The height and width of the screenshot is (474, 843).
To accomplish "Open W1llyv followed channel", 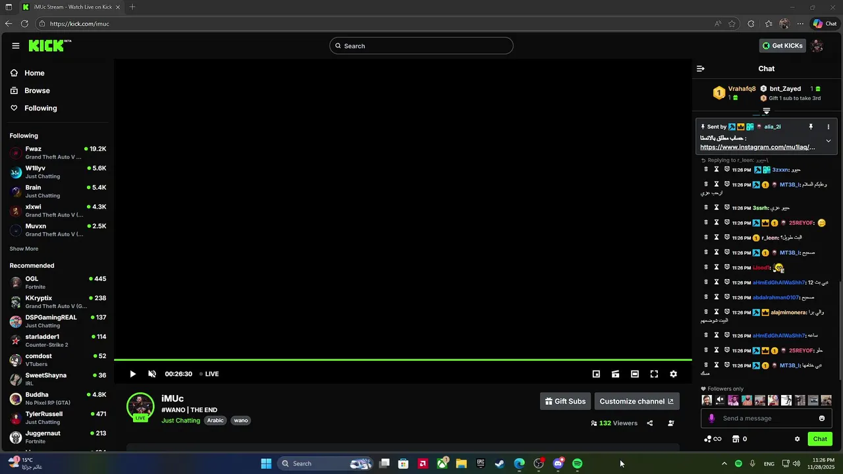I will pyautogui.click(x=58, y=172).
